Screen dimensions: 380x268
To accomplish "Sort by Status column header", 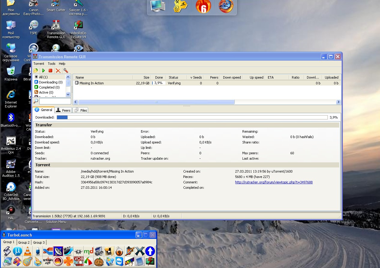I will click(176, 77).
